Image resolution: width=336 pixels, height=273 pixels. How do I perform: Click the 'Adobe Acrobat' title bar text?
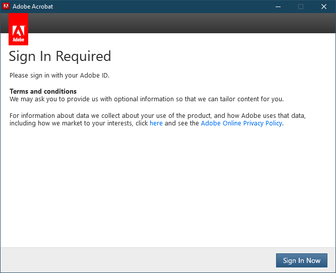33,7
